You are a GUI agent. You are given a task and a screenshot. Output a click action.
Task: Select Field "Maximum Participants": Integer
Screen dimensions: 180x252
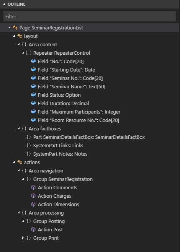click(x=79, y=112)
